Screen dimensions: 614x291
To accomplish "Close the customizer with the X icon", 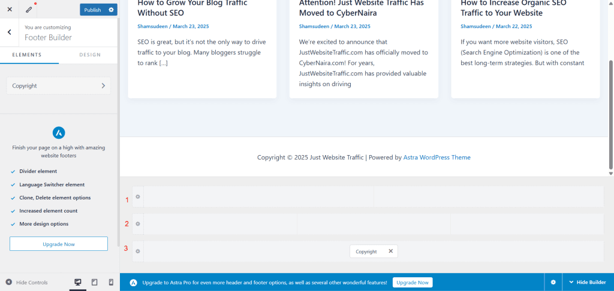I will tap(10, 10).
